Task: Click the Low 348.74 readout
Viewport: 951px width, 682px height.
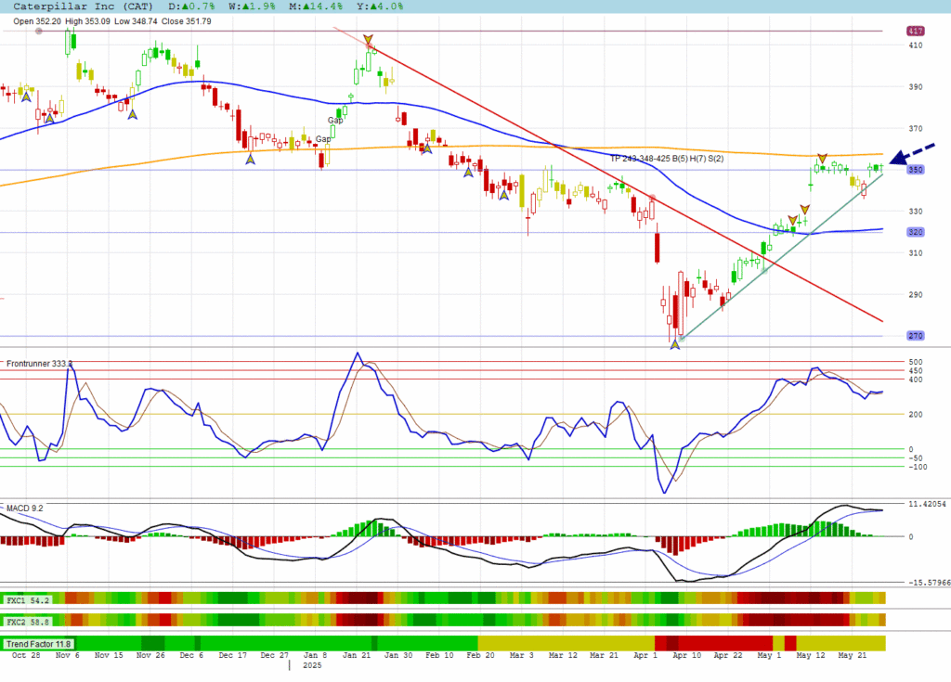Action: pos(136,21)
